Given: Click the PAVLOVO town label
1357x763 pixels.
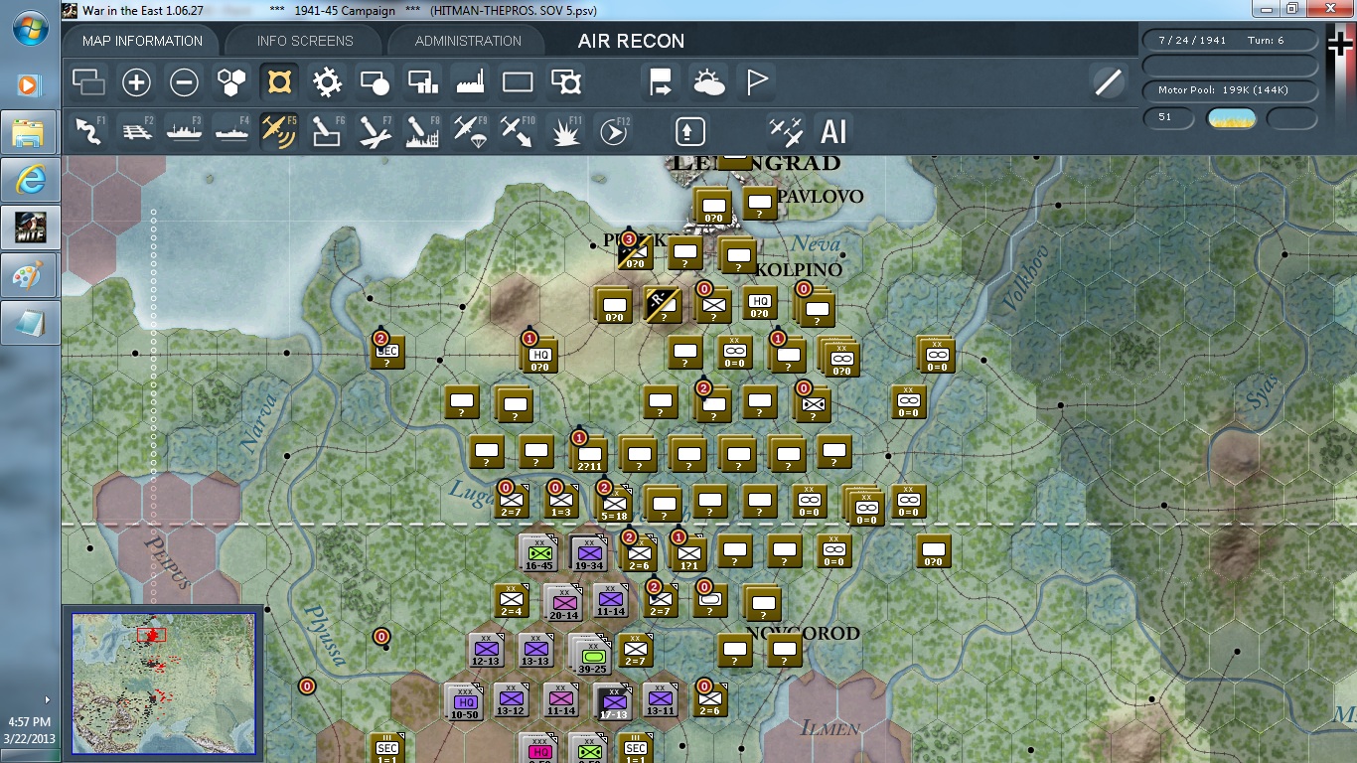Looking at the screenshot, I should click(821, 197).
